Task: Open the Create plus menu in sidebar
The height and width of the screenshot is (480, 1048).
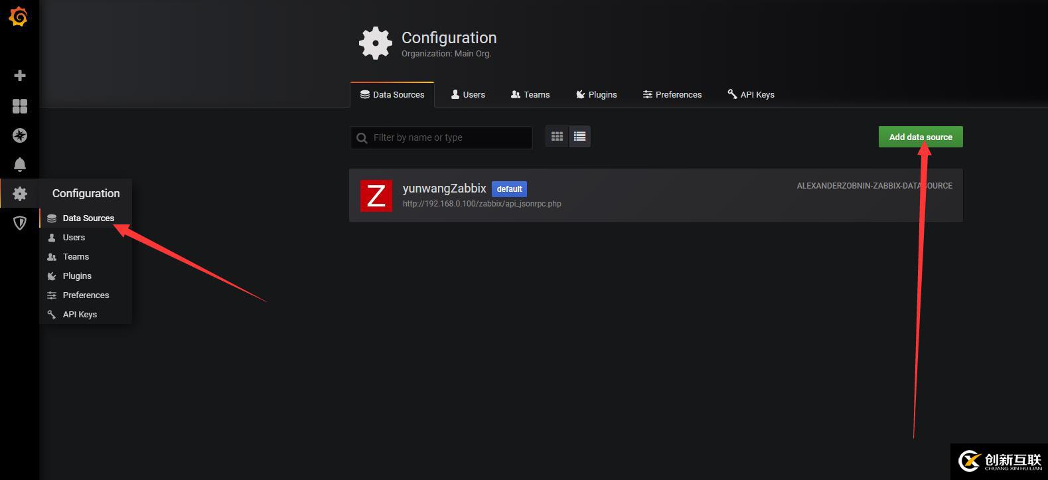Action: point(20,76)
